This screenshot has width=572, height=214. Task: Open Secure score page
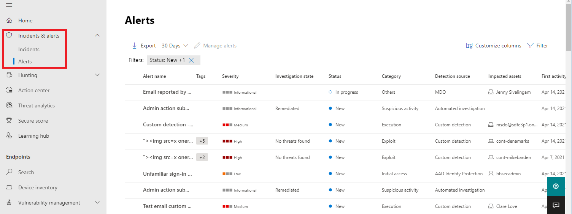coord(33,121)
